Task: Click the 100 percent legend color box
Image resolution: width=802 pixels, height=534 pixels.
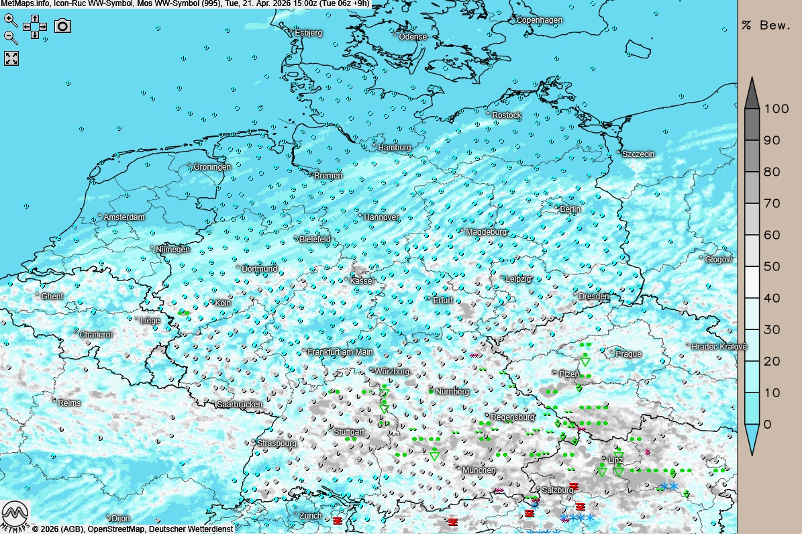Action: click(x=751, y=124)
